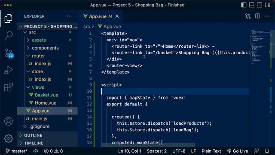Screen dimensions: 275x155
Task: Open the Search view icon
Action: coord(9,35)
